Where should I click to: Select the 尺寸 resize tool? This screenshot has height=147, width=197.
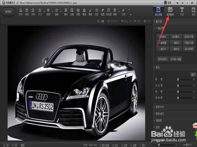pyautogui.click(x=40, y=12)
